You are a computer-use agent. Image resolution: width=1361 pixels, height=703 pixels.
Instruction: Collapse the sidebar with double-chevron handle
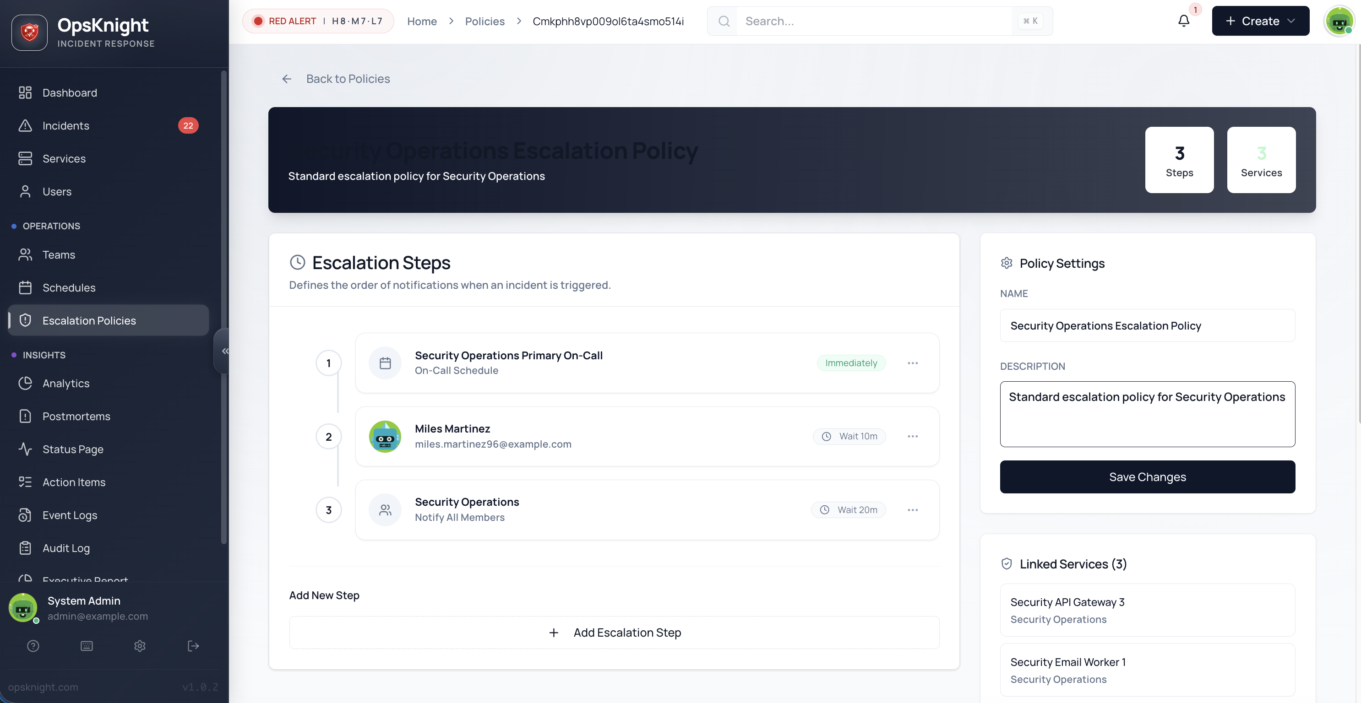click(x=224, y=351)
